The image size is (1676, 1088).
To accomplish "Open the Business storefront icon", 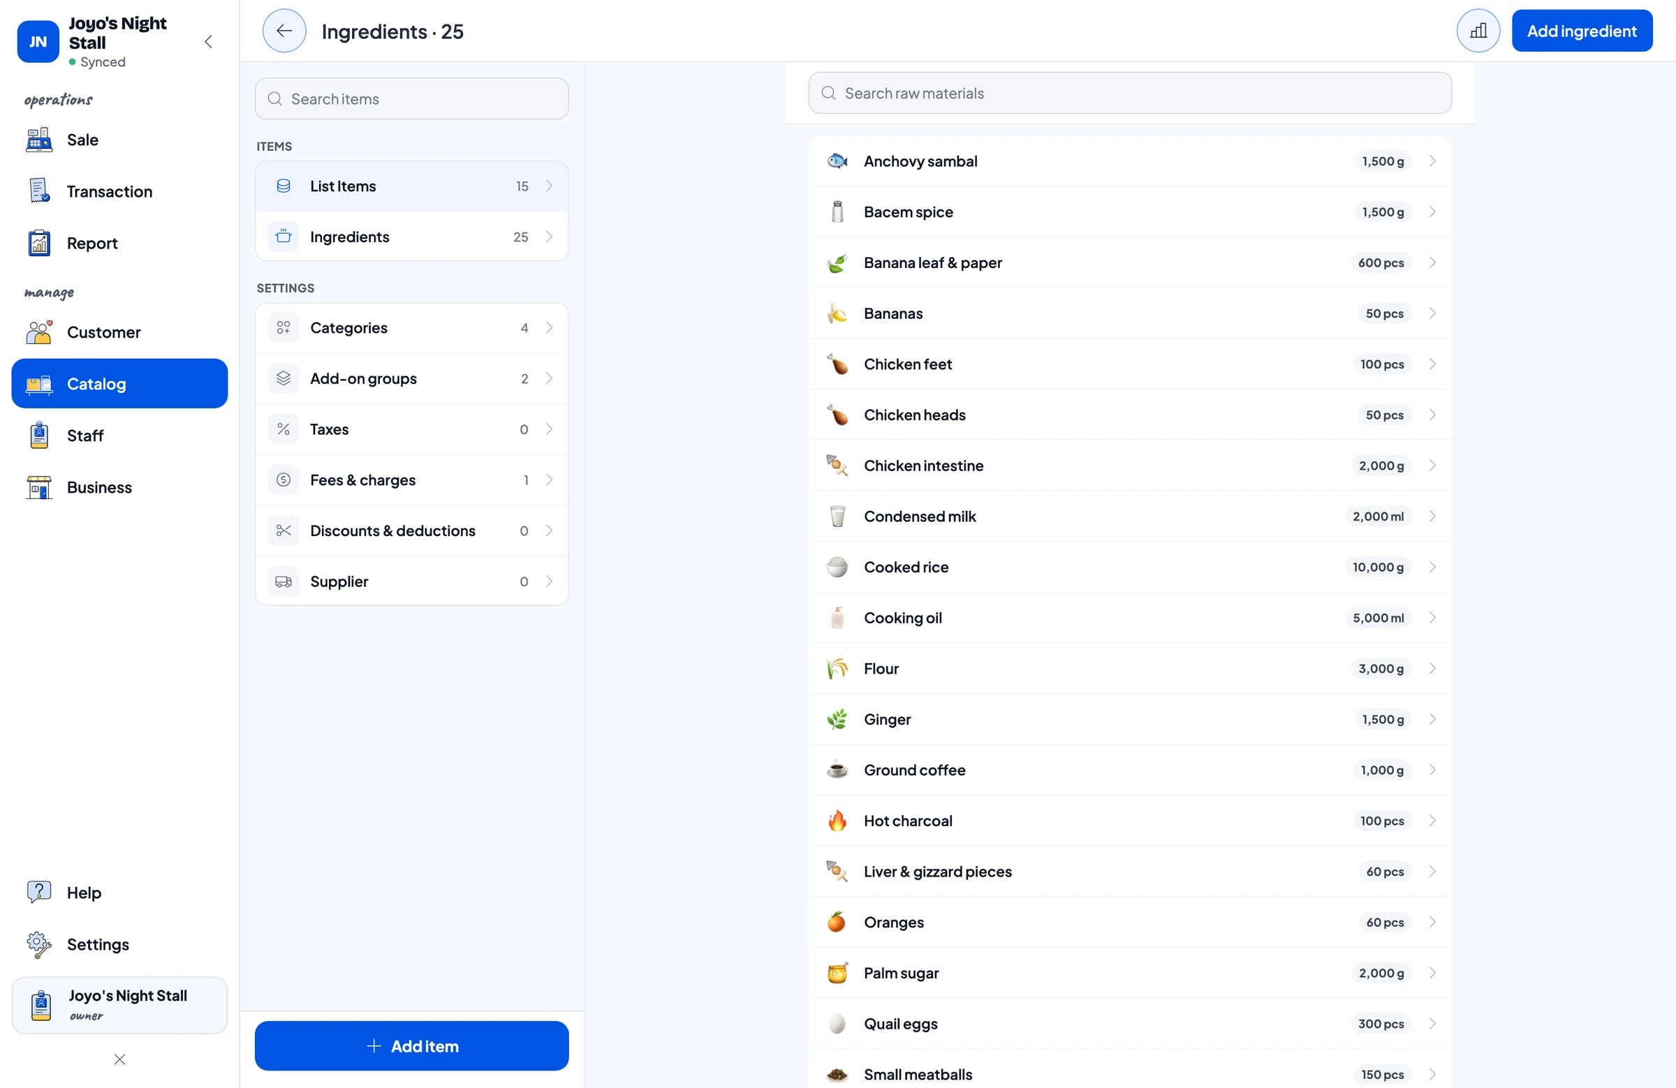I will (x=38, y=487).
